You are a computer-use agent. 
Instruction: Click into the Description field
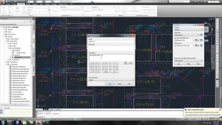coord(111,48)
